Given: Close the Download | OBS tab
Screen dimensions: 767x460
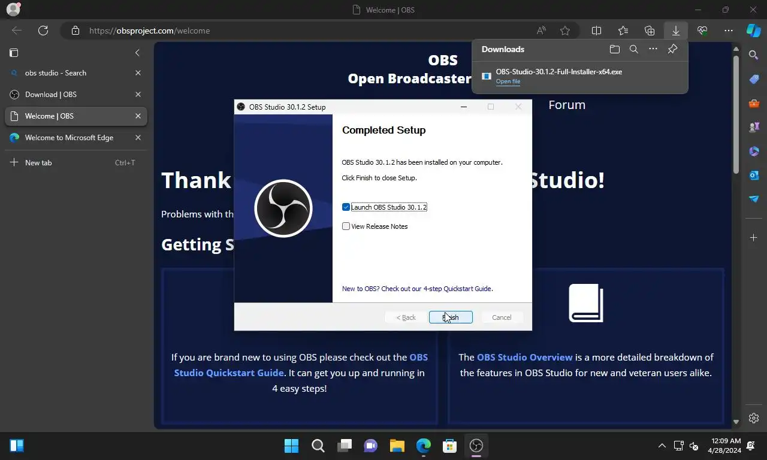Looking at the screenshot, I should coord(138,95).
